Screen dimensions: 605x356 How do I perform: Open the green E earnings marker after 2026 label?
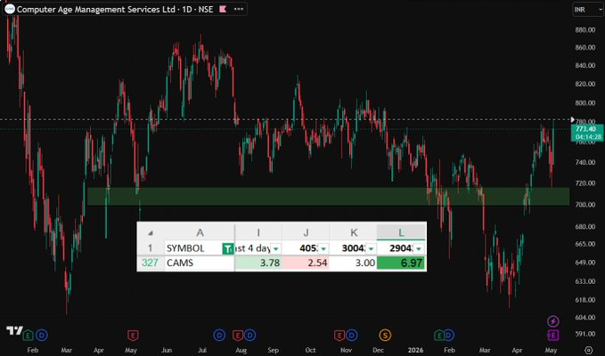point(439,336)
